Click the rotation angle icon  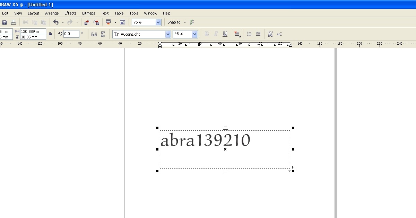pos(60,34)
